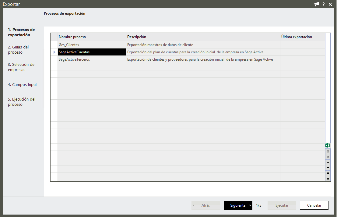337x217 pixels.
Task: Open step 3 Selección de empresas
Action: [x=21, y=67]
